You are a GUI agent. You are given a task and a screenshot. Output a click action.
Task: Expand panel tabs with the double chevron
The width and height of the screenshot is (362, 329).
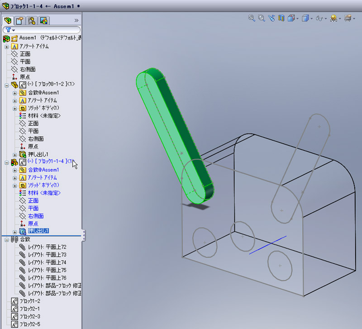(76, 20)
